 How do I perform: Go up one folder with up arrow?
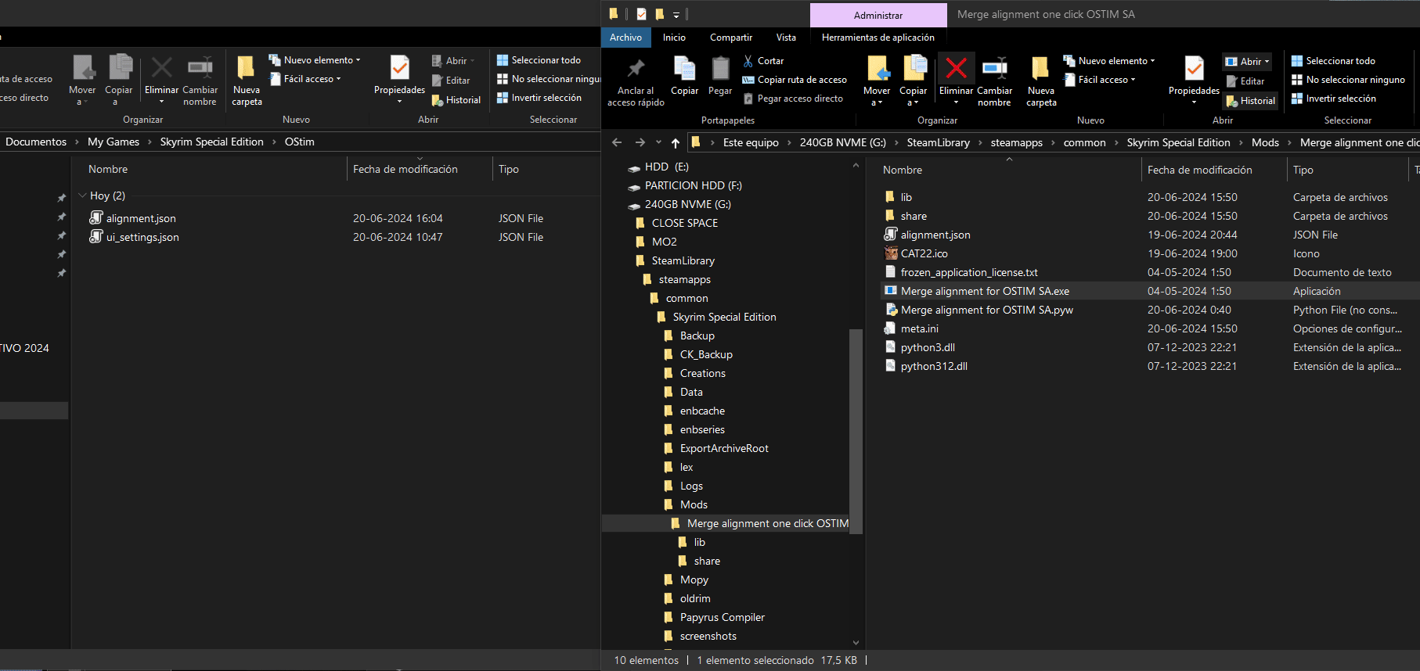click(x=676, y=142)
